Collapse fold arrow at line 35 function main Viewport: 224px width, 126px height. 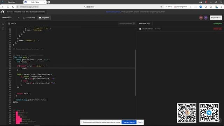(x=12, y=57)
